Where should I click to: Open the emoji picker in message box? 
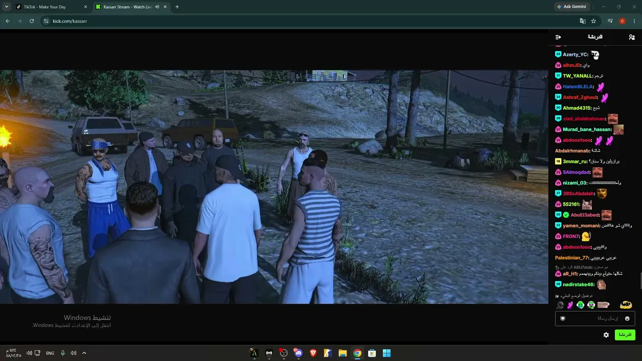[x=627, y=318]
